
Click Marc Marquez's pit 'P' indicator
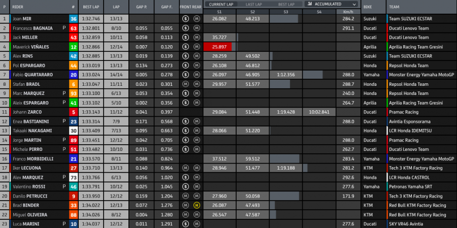(x=64, y=93)
